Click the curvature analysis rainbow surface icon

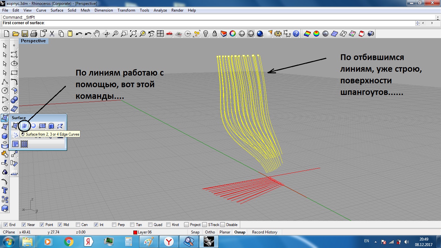(307, 34)
